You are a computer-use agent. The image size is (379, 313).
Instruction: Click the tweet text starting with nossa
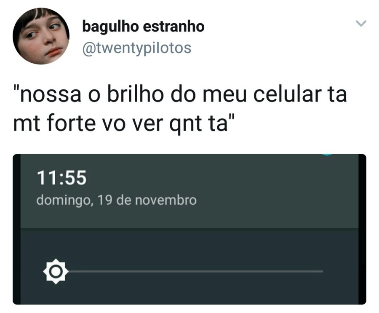point(180,109)
